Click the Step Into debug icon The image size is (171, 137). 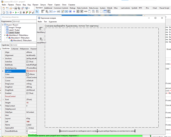pyautogui.click(x=27, y=12)
